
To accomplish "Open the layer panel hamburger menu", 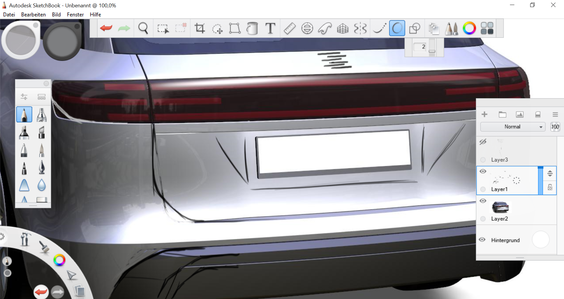I will (x=555, y=115).
